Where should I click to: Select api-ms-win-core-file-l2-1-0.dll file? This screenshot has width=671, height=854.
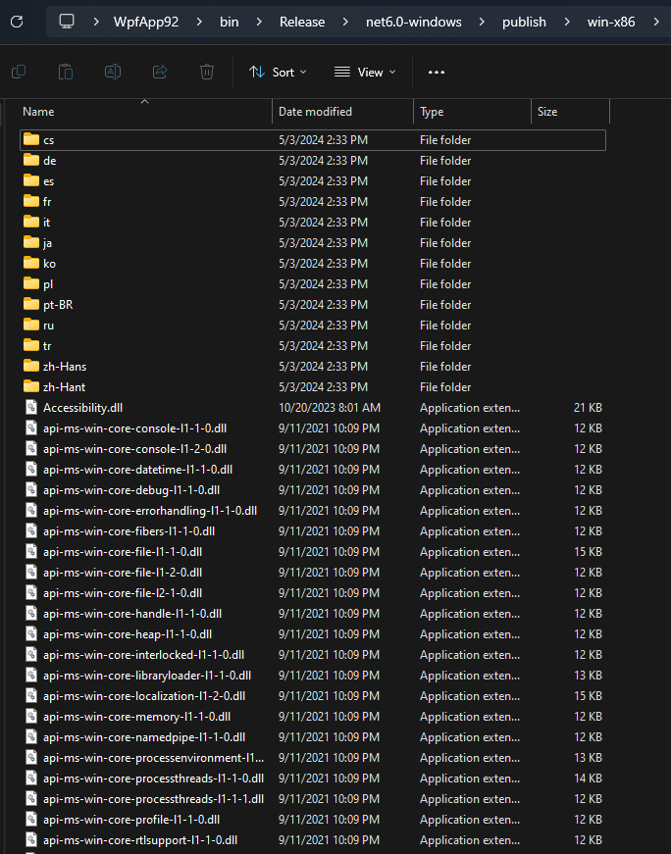point(312,593)
